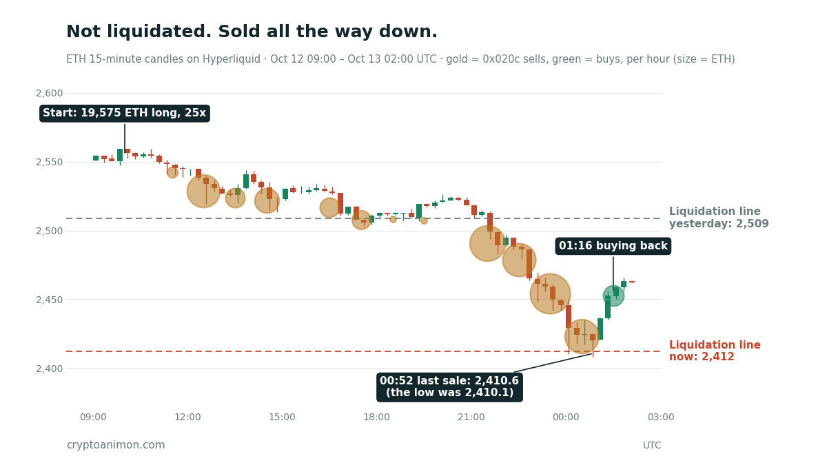Select the green buy bubble near 01:16

tap(613, 296)
